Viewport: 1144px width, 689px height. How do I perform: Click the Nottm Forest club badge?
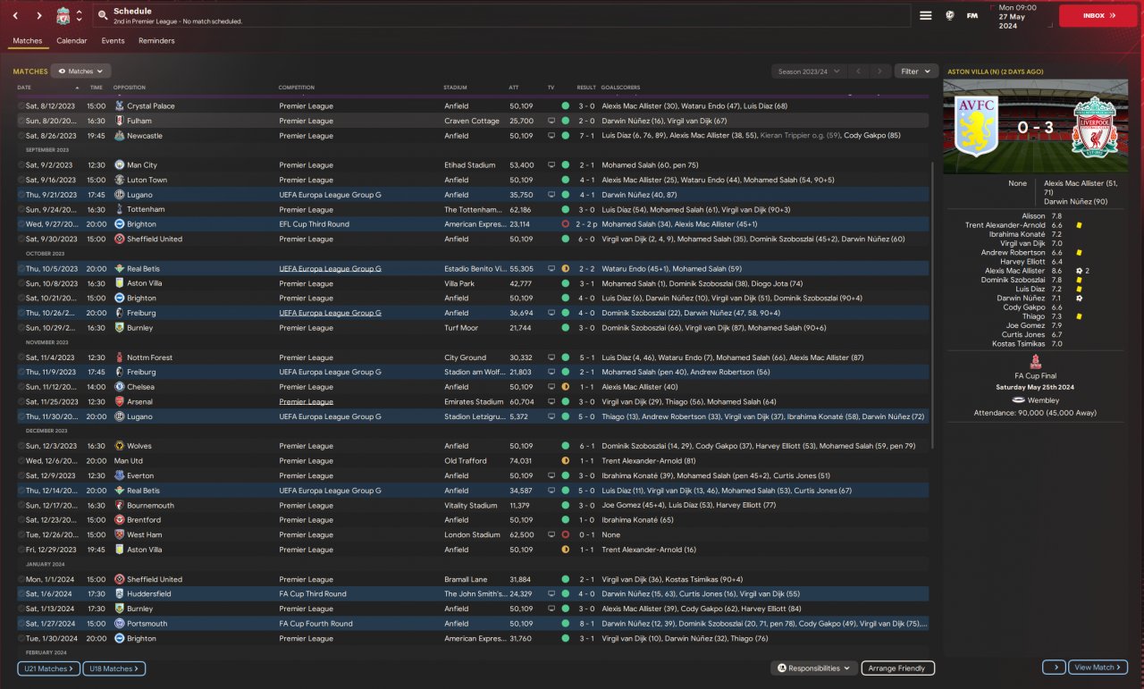(119, 357)
